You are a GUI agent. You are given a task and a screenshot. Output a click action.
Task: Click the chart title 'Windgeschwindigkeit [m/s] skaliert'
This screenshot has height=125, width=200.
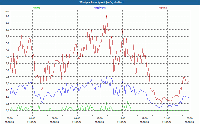[x=101, y=2]
